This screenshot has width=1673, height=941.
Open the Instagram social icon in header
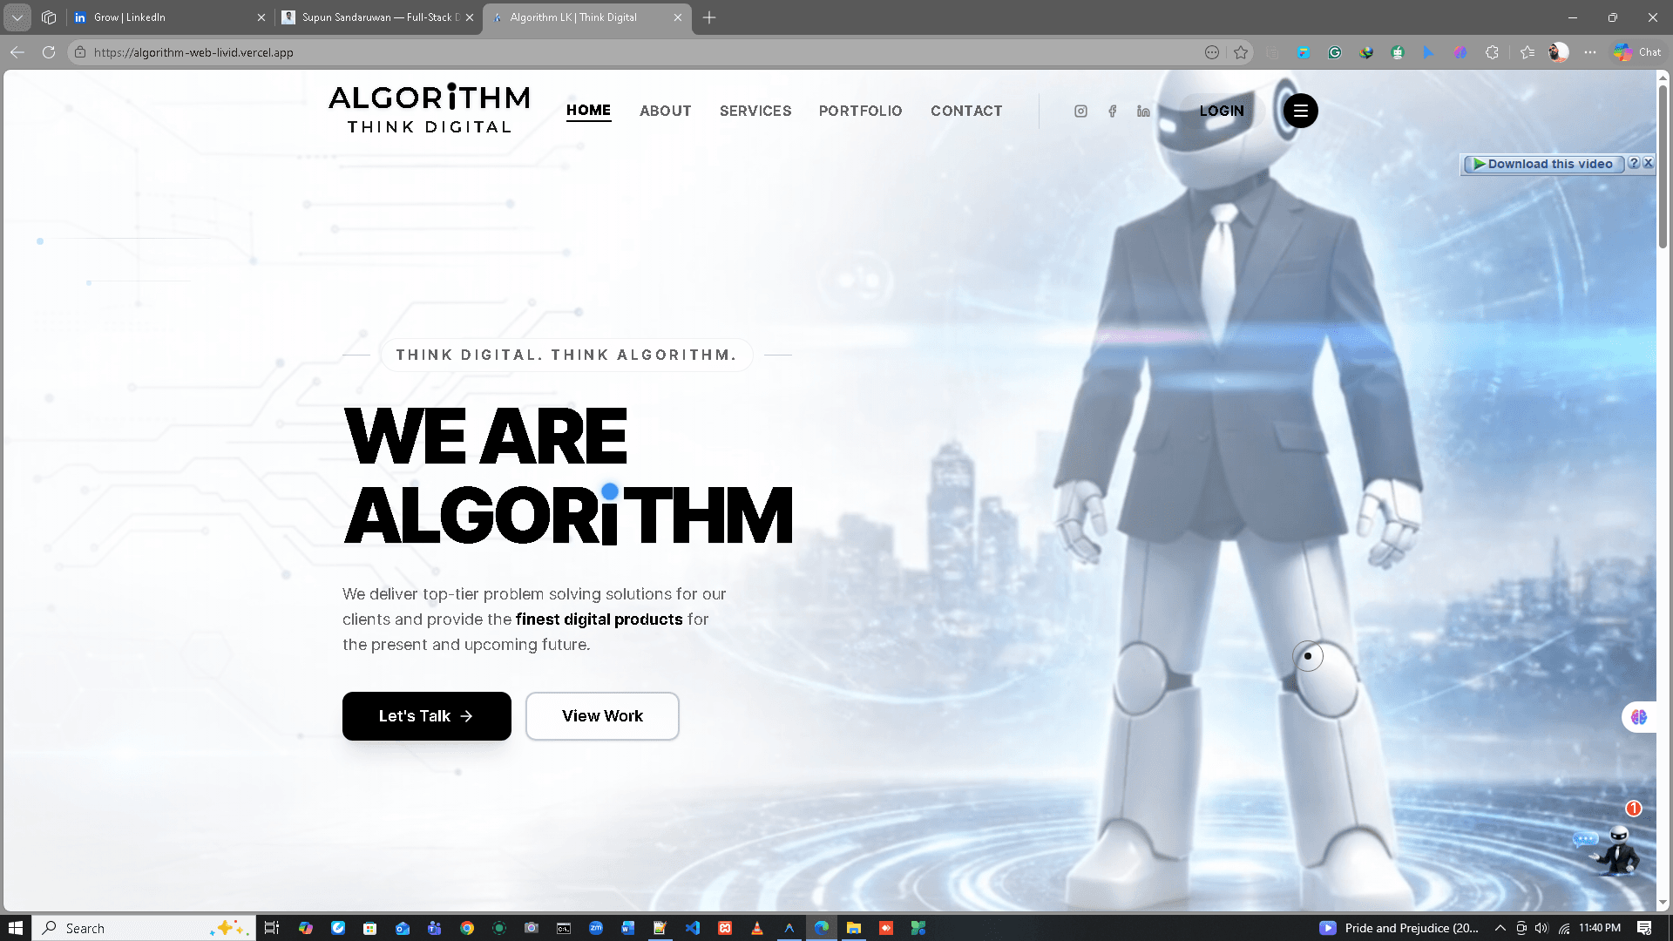pos(1080,111)
